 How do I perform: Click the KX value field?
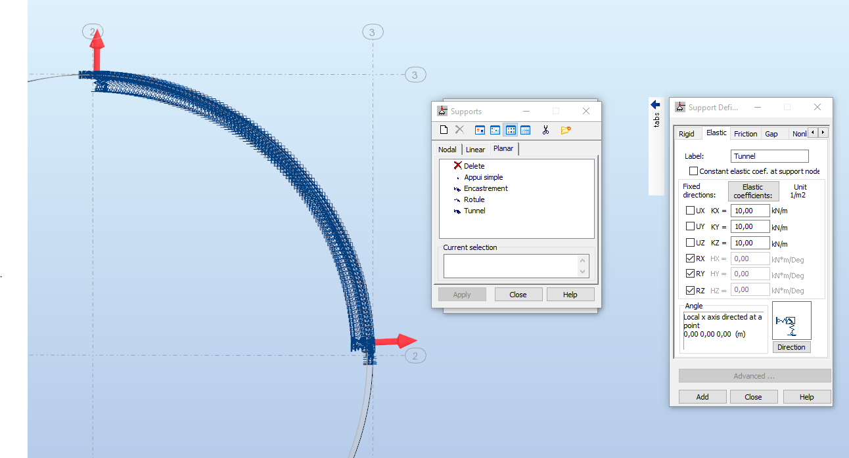tap(750, 211)
